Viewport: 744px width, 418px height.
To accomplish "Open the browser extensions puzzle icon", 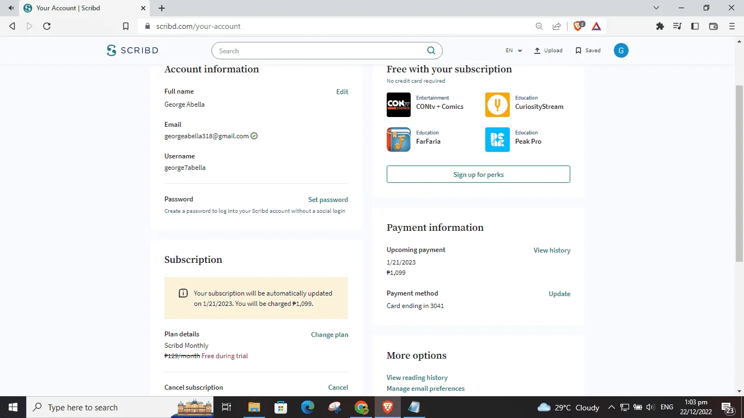I will [660, 26].
